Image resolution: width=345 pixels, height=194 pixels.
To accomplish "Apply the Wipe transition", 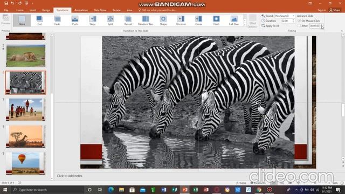I will click(92, 20).
